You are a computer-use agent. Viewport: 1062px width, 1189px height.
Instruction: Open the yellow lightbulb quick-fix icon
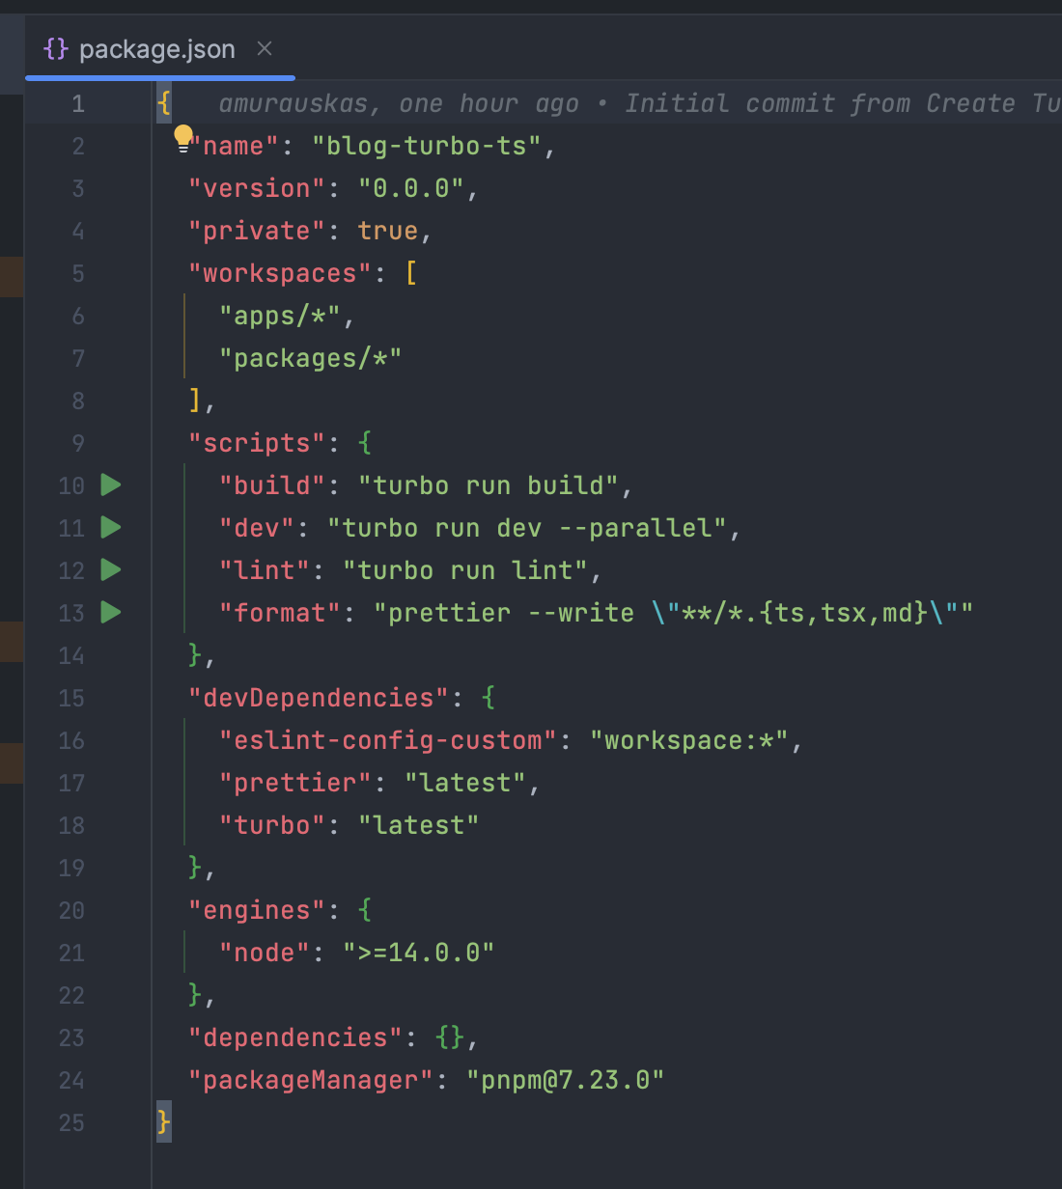182,138
